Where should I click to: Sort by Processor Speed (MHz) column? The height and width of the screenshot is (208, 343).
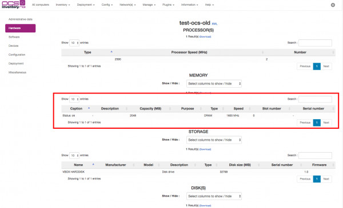189,52
